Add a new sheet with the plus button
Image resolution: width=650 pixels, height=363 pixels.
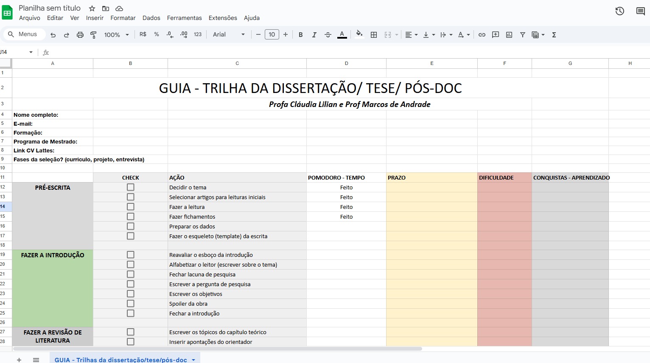(19, 359)
